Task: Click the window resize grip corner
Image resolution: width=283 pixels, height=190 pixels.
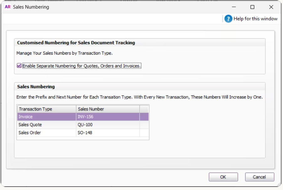Action: 279,184
